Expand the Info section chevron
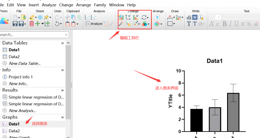 (x=62, y=70)
